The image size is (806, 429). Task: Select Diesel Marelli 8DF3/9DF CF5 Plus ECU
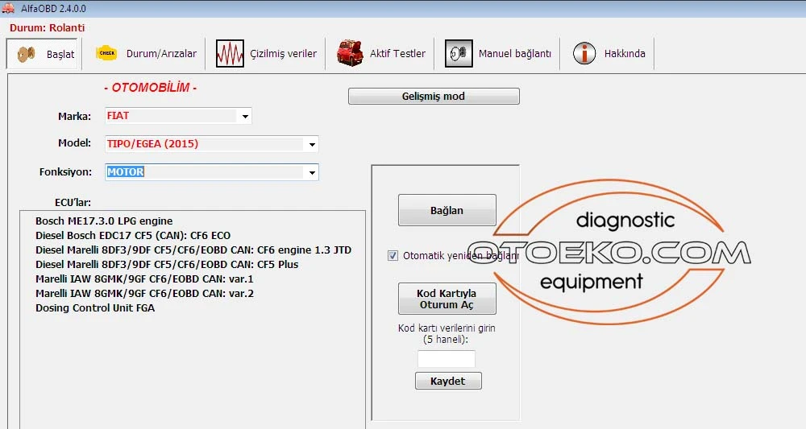click(x=167, y=264)
